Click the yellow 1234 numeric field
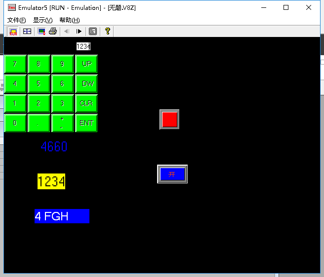The image size is (324, 277). (x=51, y=181)
